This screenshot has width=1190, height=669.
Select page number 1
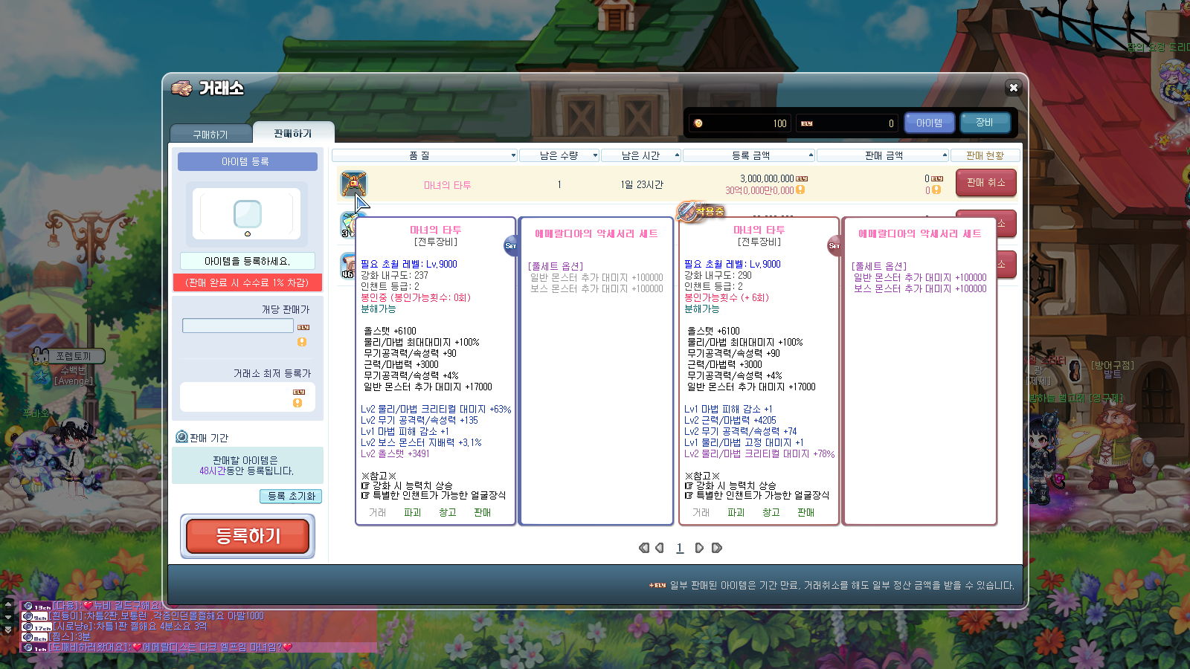[x=679, y=548]
